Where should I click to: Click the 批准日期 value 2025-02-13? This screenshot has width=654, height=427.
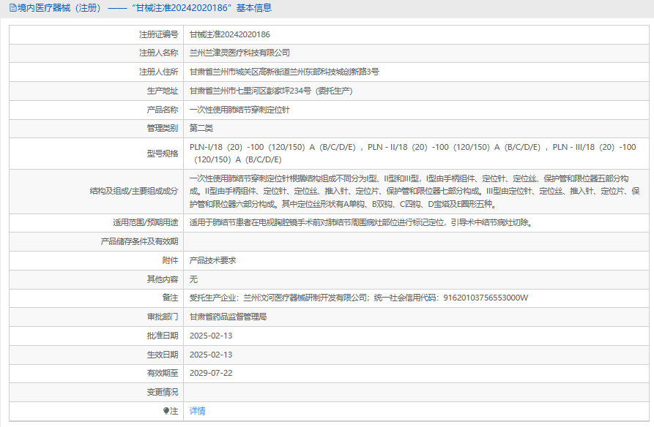pos(211,336)
